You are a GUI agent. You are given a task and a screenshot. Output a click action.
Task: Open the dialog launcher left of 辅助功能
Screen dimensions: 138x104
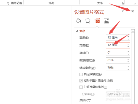pyautogui.click(x=8, y=4)
